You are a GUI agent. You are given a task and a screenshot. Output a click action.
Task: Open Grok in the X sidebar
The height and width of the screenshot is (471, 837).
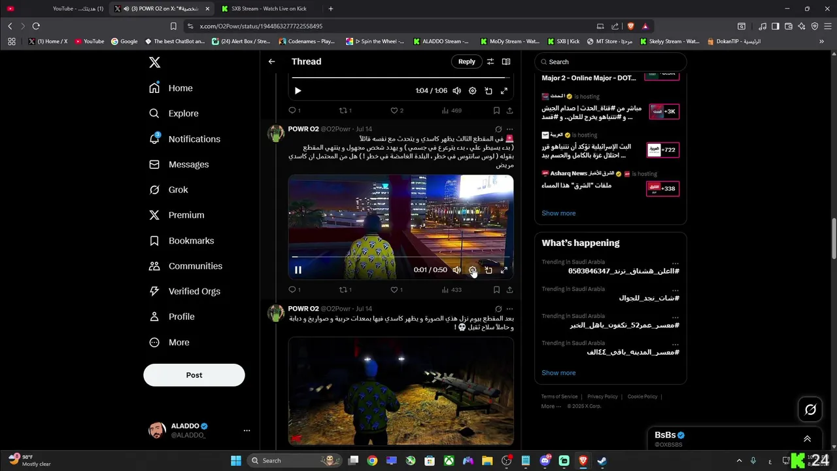169,190
